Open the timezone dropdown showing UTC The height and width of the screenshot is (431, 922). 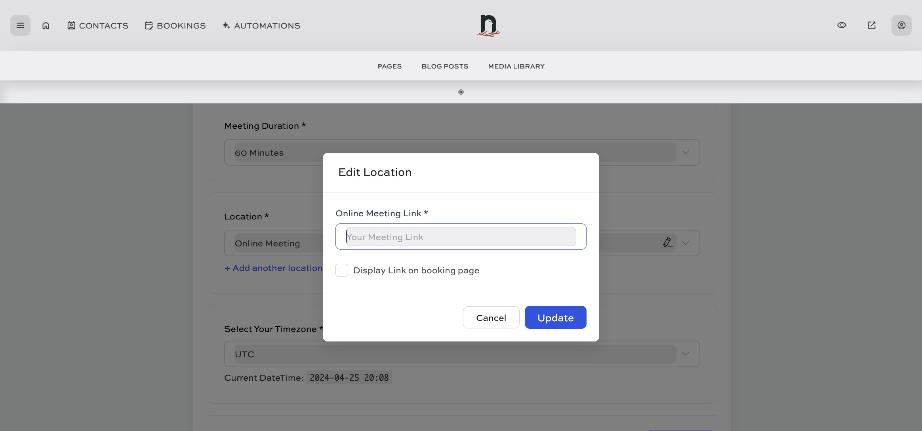coord(686,353)
